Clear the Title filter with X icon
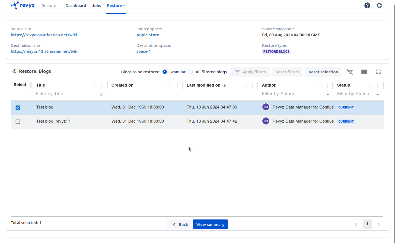This screenshot has width=395, height=243. (101, 94)
